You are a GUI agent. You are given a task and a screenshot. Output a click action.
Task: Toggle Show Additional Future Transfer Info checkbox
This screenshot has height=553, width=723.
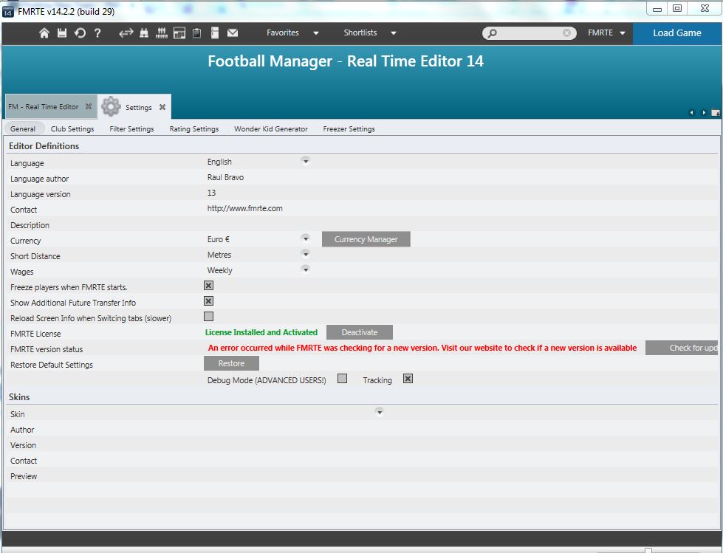tap(209, 301)
